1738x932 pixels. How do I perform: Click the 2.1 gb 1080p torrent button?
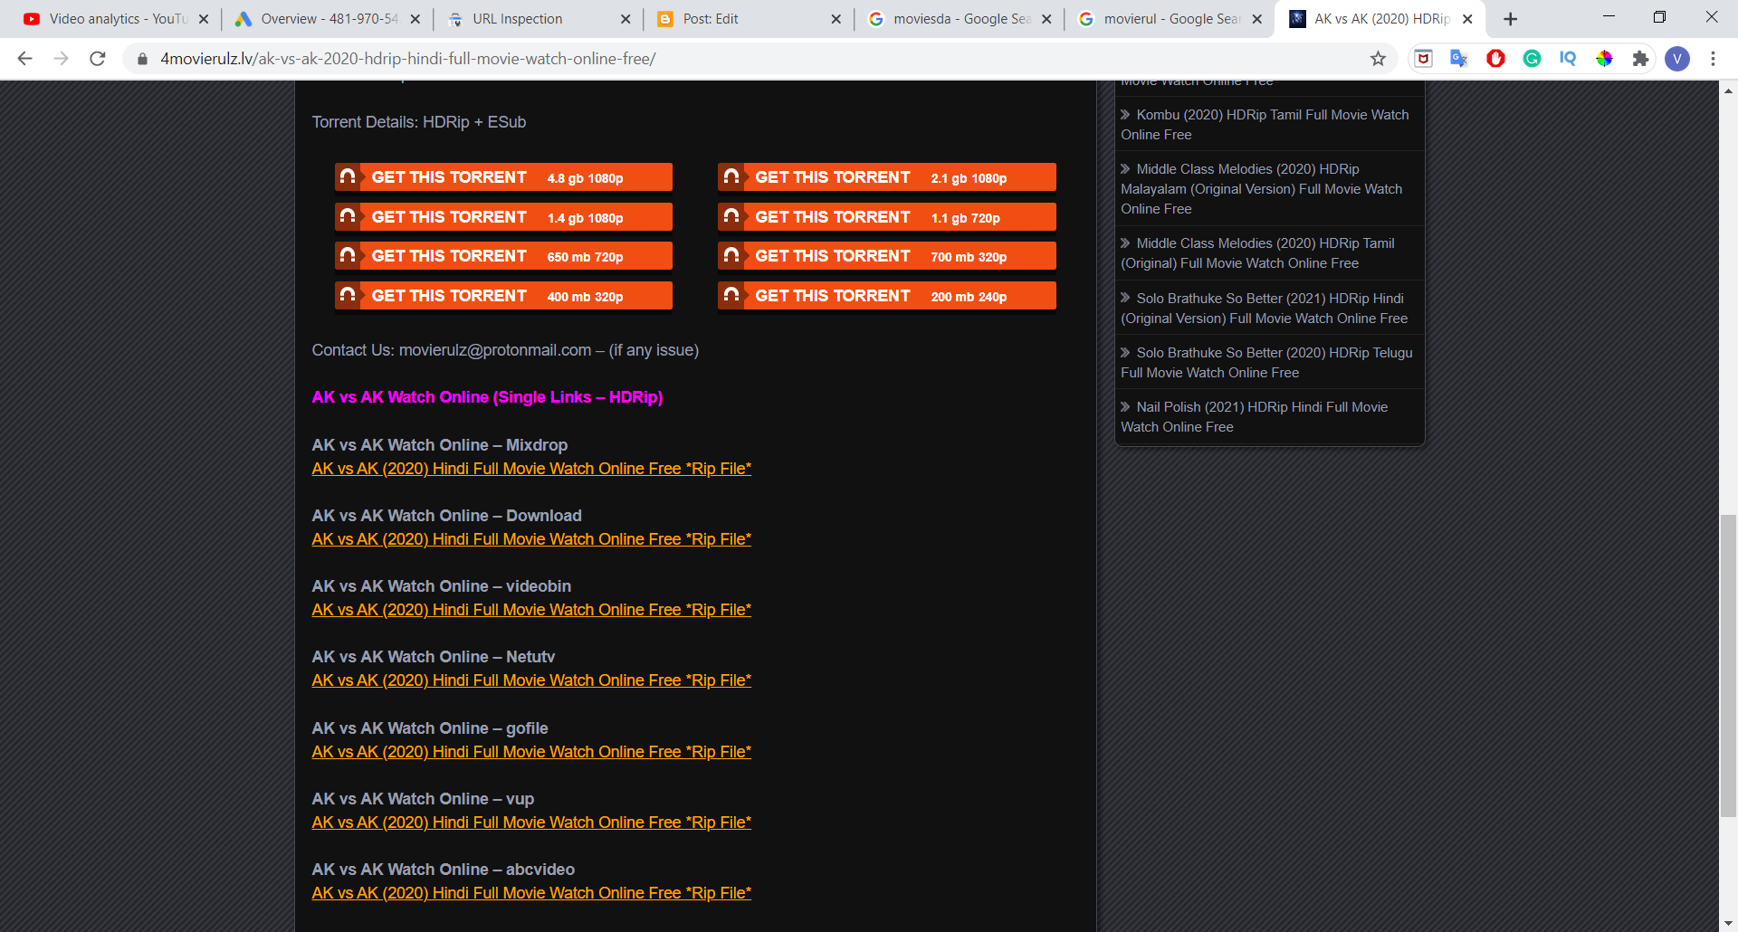click(x=887, y=177)
